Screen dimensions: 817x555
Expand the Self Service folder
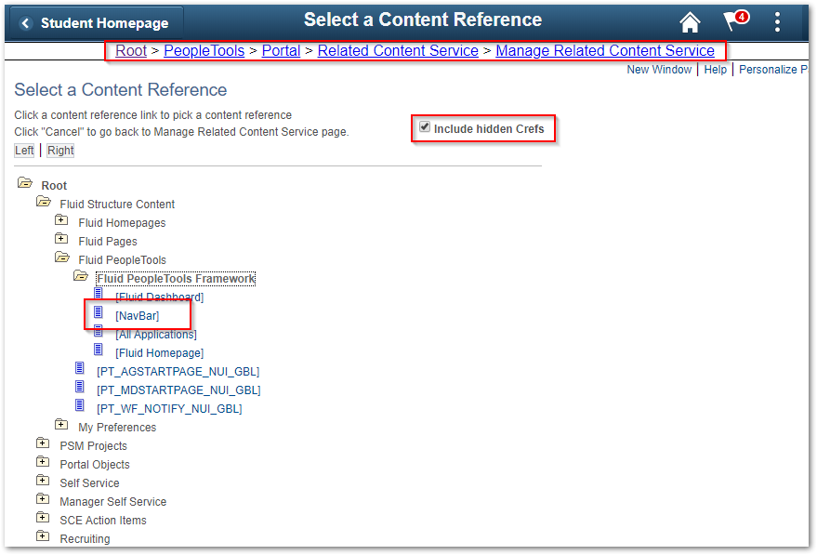coord(43,481)
